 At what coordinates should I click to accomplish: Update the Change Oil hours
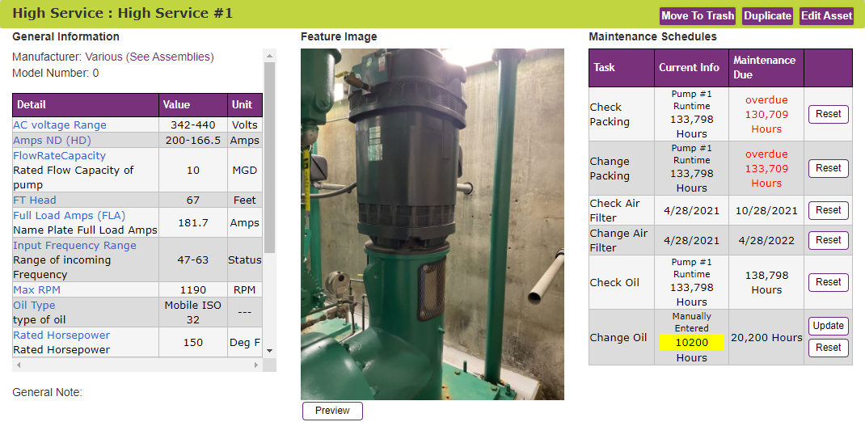click(828, 326)
